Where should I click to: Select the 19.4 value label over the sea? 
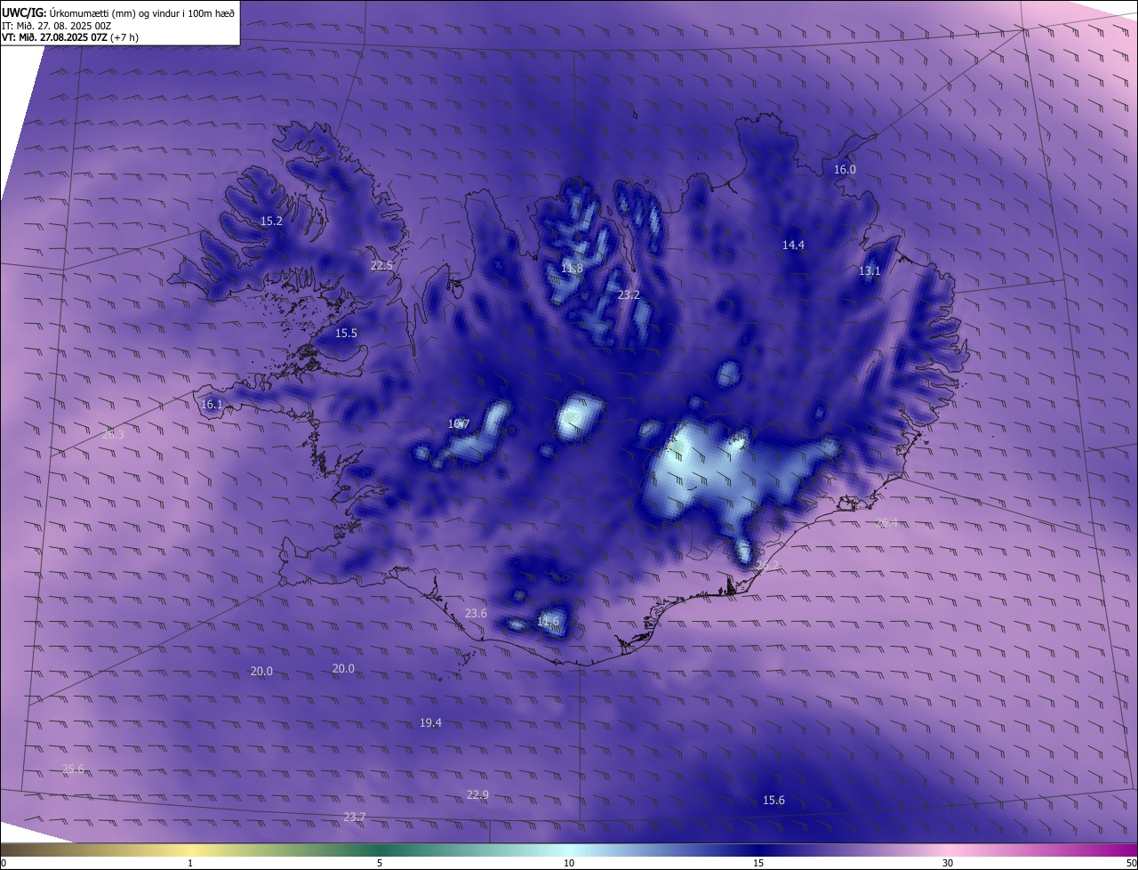[x=430, y=722]
